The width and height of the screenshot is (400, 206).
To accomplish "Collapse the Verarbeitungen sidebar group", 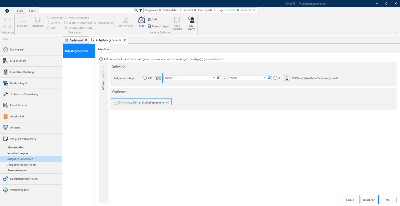I will (17, 153).
